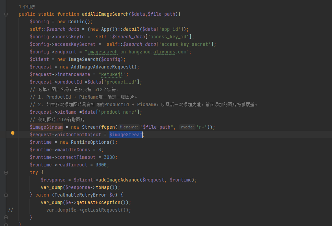Click the readTimeout property
Screen dimensions: 332x226
72,165
